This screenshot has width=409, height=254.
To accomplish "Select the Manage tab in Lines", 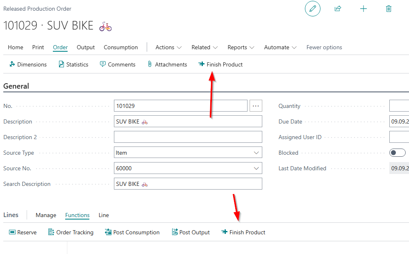I will [x=46, y=215].
